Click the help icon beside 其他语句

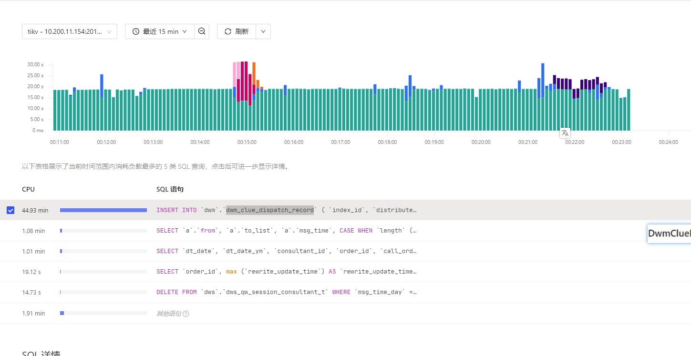(186, 314)
